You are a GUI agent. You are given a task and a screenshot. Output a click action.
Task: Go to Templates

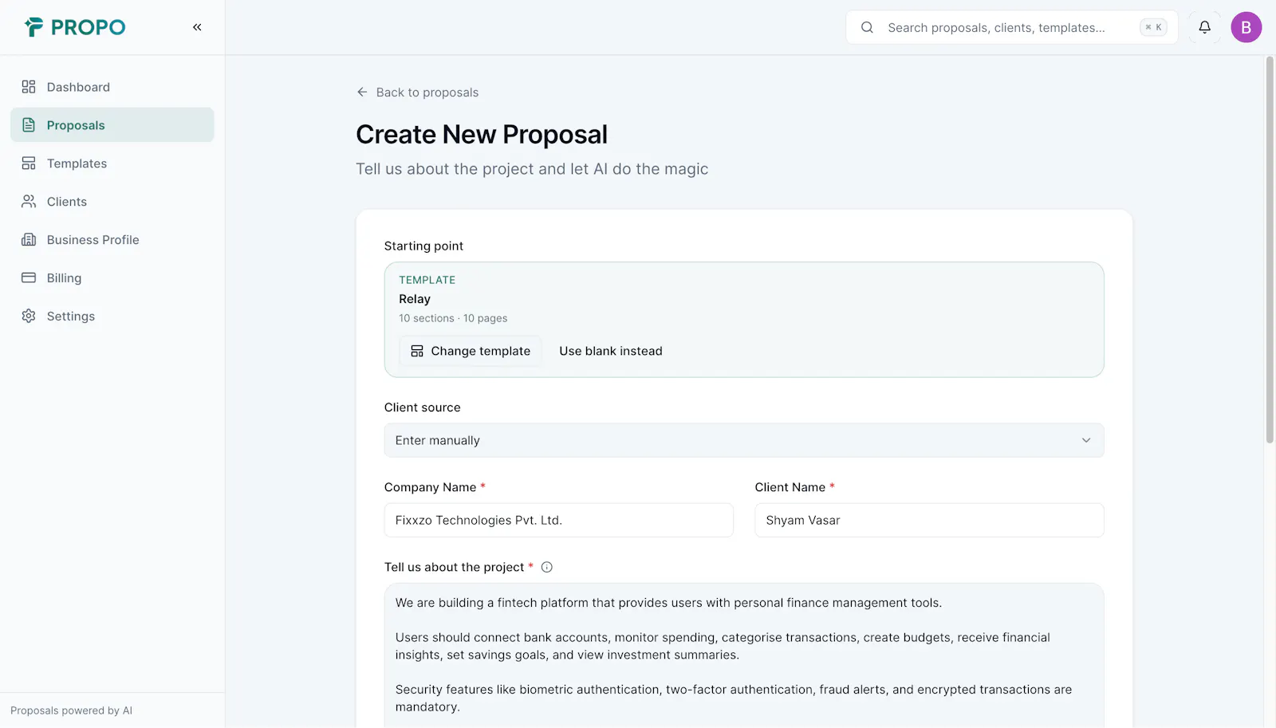tap(112, 163)
